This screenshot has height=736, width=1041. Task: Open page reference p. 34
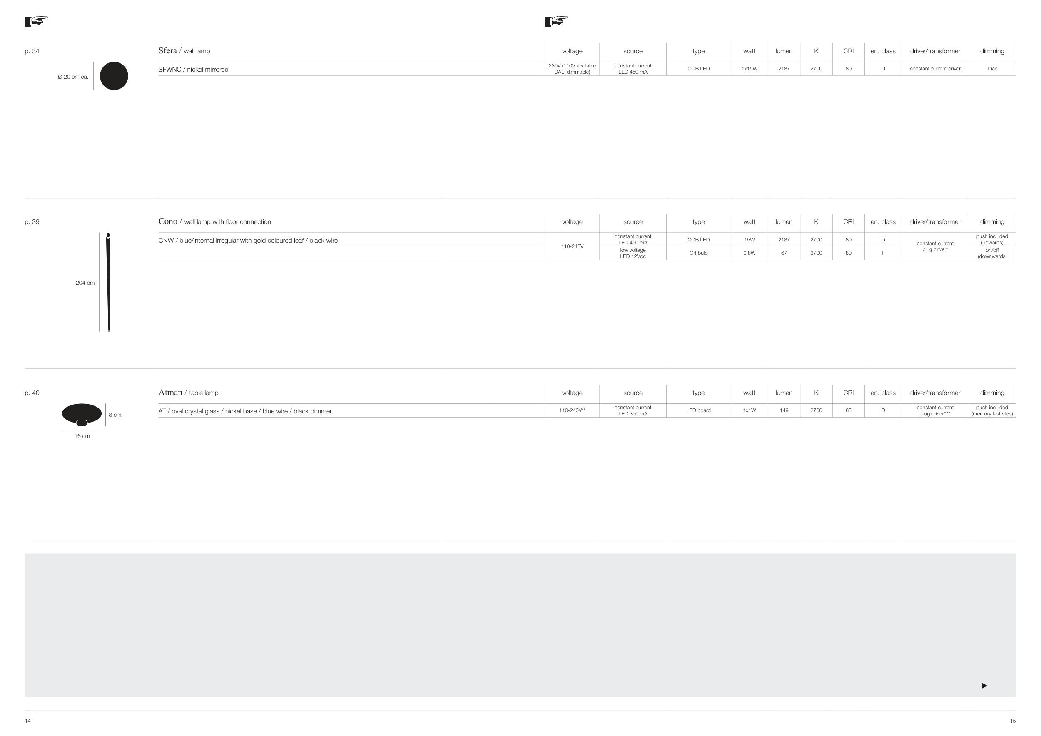(x=32, y=51)
